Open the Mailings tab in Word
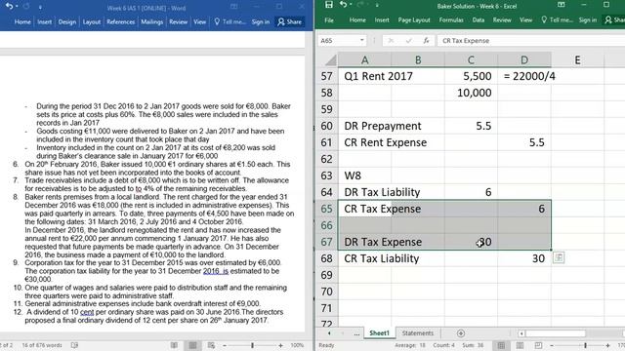 tap(152, 21)
